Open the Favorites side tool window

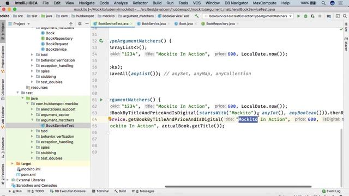[x=3, y=174]
